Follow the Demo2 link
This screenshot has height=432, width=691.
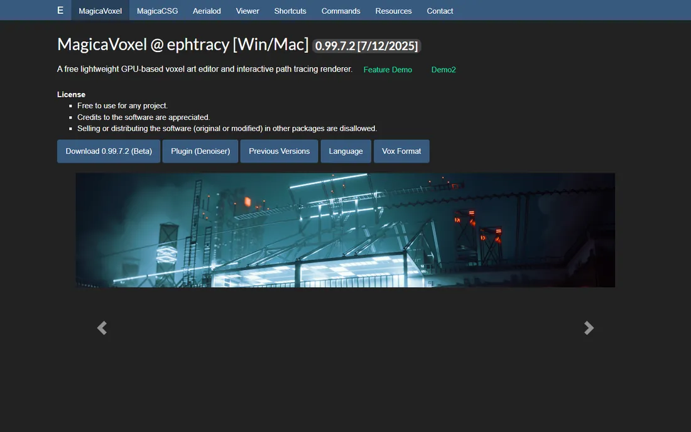coord(443,70)
